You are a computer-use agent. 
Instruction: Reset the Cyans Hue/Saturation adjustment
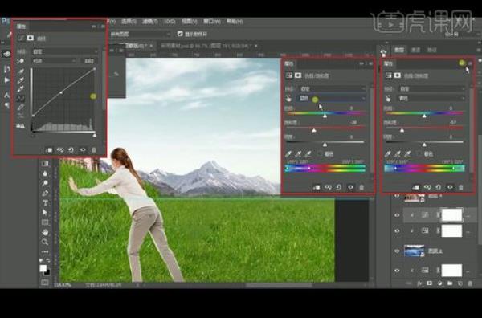tap(439, 187)
